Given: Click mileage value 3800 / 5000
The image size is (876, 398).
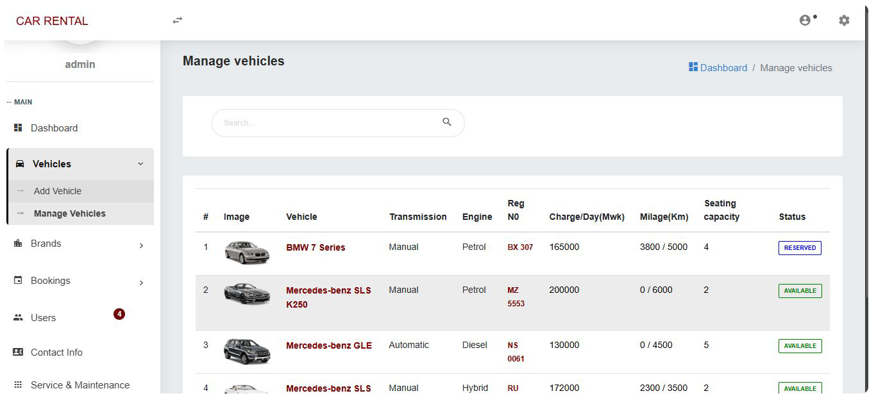Looking at the screenshot, I should tap(664, 247).
